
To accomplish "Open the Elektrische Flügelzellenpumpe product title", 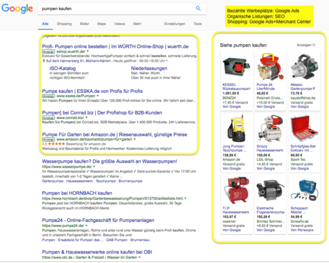I will (271, 210).
